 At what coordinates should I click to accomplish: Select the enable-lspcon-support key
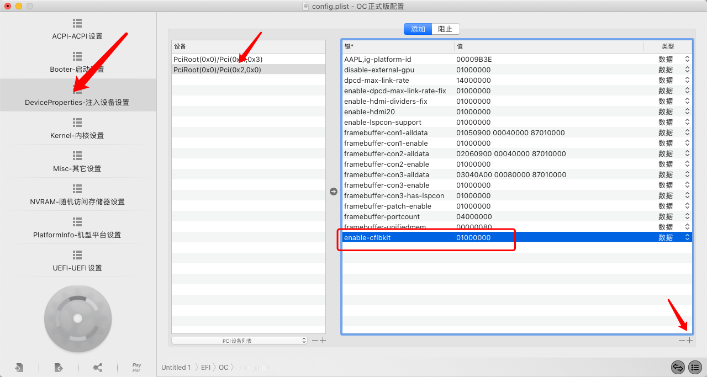point(383,122)
